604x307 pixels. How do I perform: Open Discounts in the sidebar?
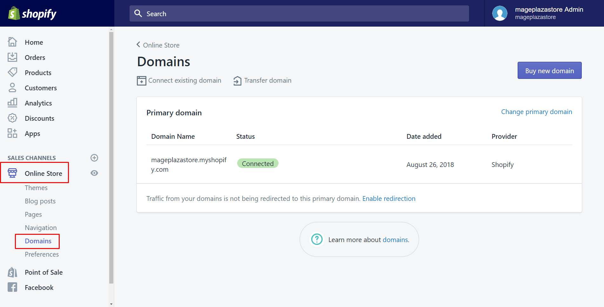[39, 118]
